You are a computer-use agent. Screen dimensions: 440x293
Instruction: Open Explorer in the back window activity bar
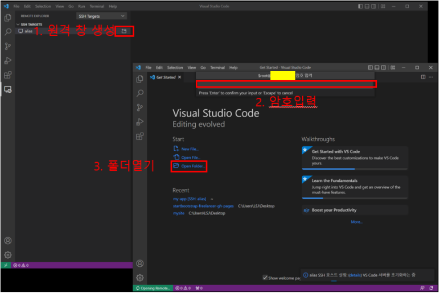pos(8,18)
